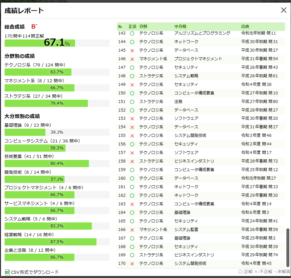Click the results list vertical scrollbar thumb
This screenshot has height=278, width=291.
click(288, 247)
